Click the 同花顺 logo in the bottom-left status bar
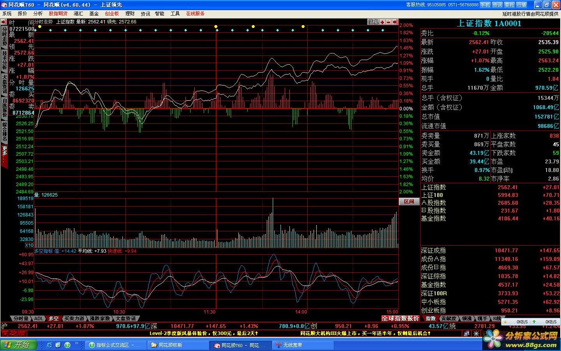The height and width of the screenshot is (351, 561). click(x=13, y=333)
